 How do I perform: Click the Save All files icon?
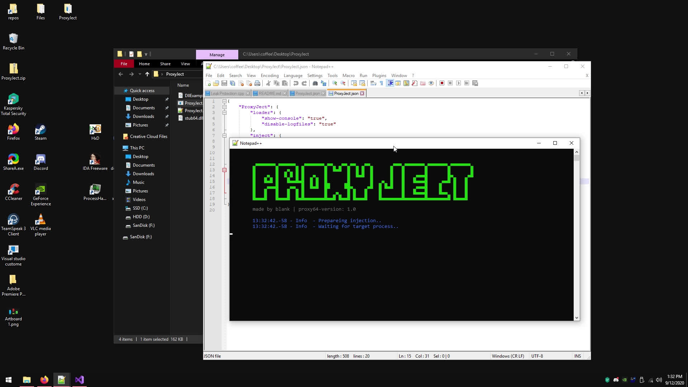tap(232, 83)
